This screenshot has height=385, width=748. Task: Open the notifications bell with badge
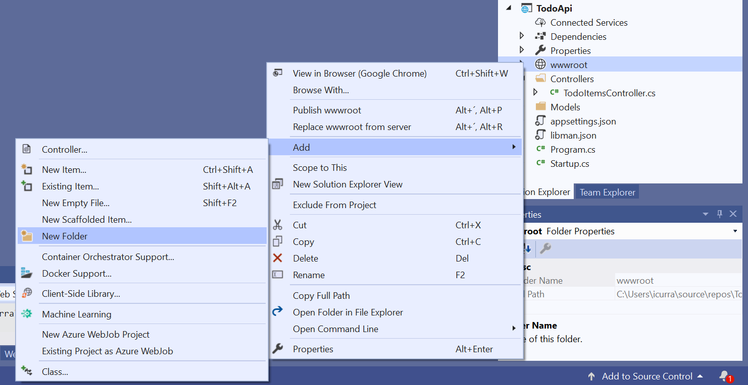point(724,376)
